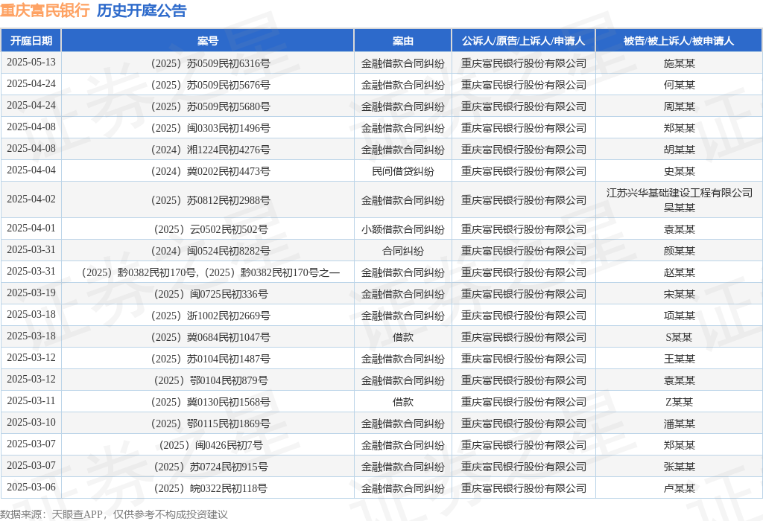The height and width of the screenshot is (521, 763).
Task: Click the 案由 column header
Action: pyautogui.click(x=403, y=41)
